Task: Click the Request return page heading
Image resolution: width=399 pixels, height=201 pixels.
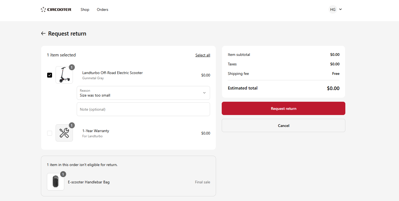Action: (67, 34)
